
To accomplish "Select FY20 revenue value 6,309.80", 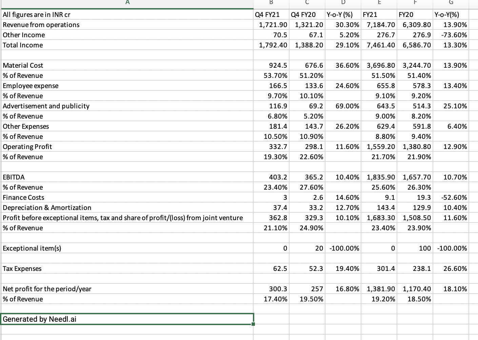I will [x=415, y=25].
